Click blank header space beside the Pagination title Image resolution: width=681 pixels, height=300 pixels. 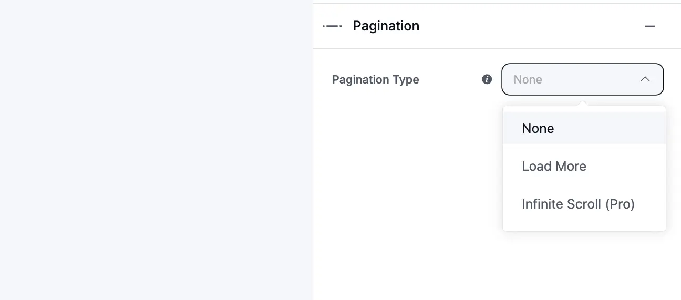tap(525, 26)
